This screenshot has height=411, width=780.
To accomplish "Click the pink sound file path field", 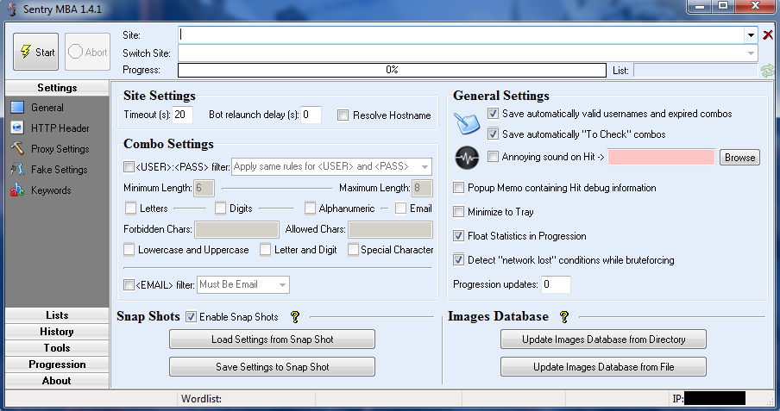I will [661, 157].
